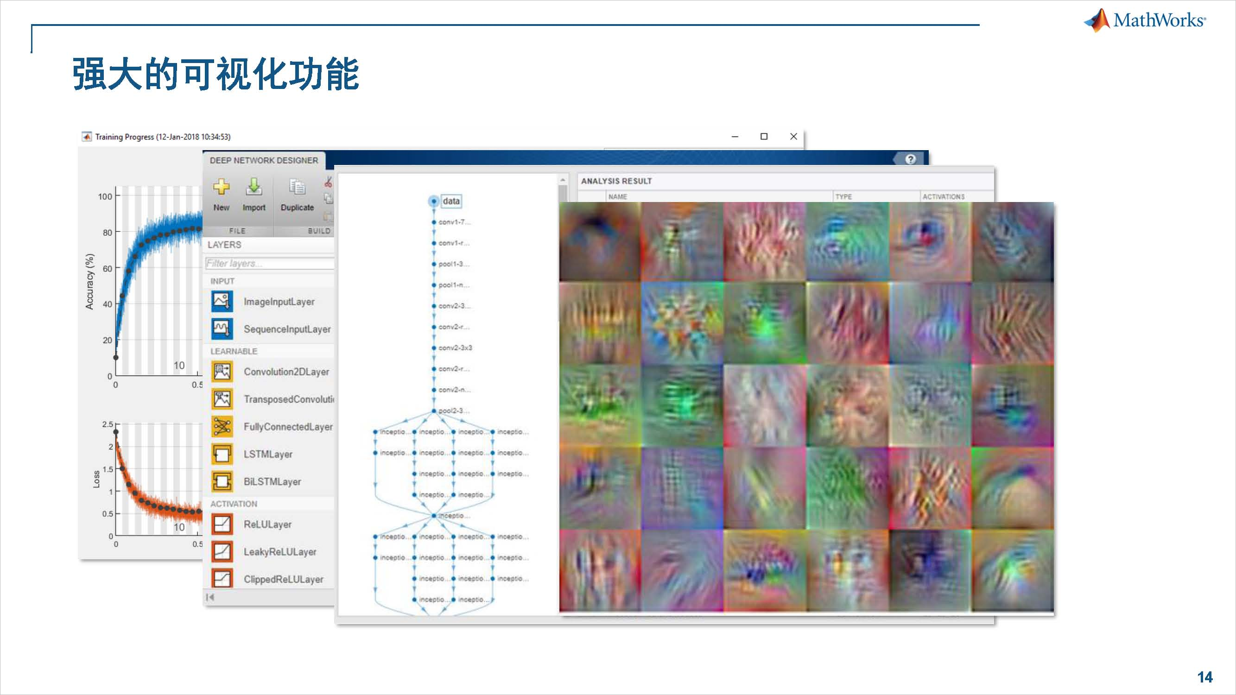Open help with question mark button
Image resolution: width=1236 pixels, height=695 pixels.
click(x=910, y=159)
